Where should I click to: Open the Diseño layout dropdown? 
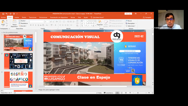pyautogui.click(x=22, y=21)
